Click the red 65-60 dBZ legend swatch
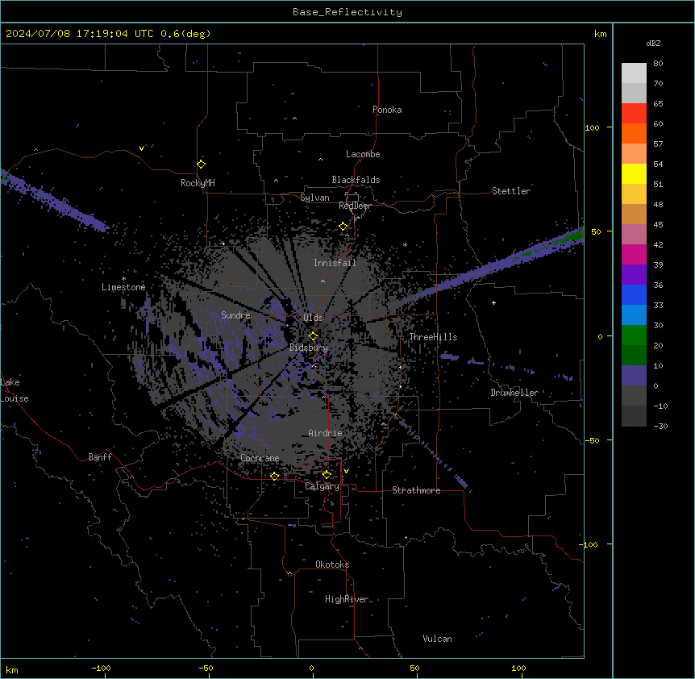Viewport: 695px width, 679px height. (x=634, y=114)
